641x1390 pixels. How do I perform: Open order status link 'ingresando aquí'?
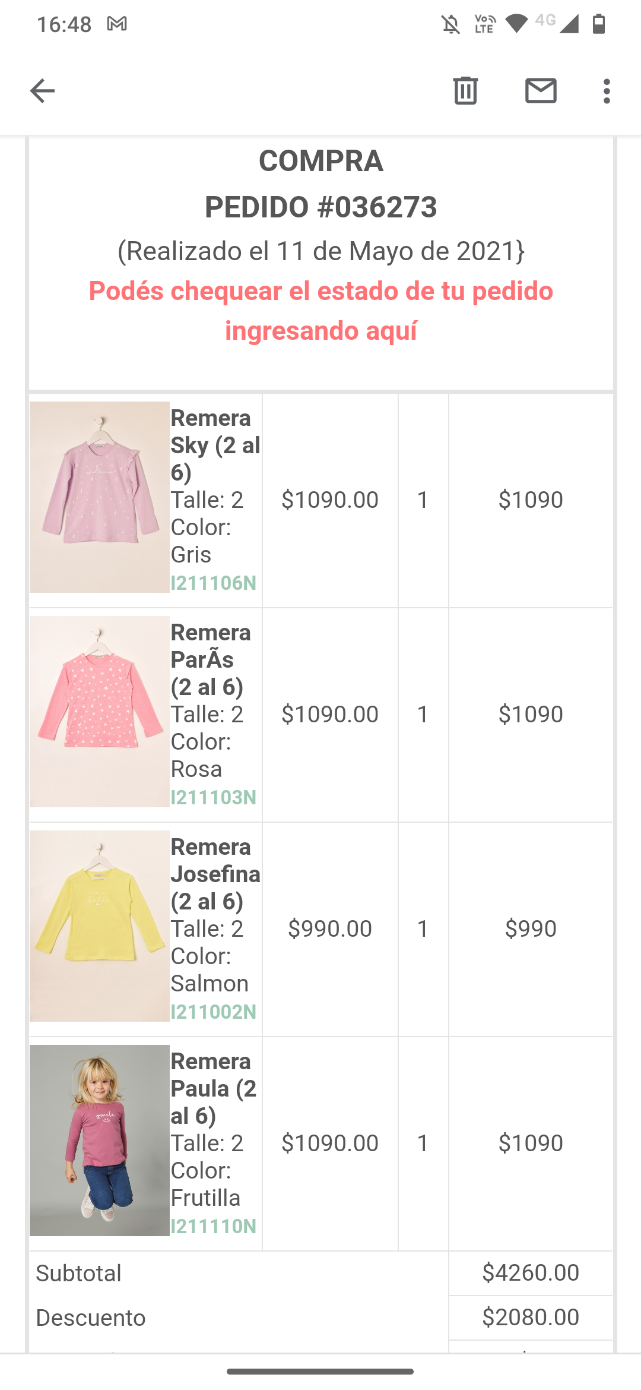tap(321, 331)
